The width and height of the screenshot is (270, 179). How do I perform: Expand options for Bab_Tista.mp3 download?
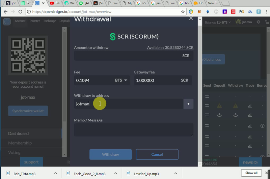[55, 173]
